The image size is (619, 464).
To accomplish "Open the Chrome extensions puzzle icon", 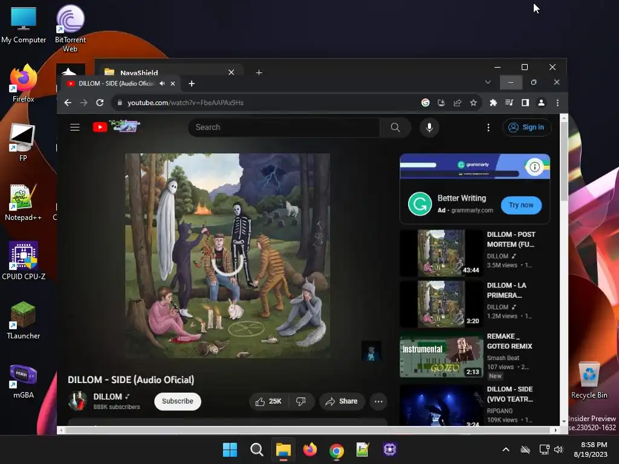I will [x=493, y=103].
